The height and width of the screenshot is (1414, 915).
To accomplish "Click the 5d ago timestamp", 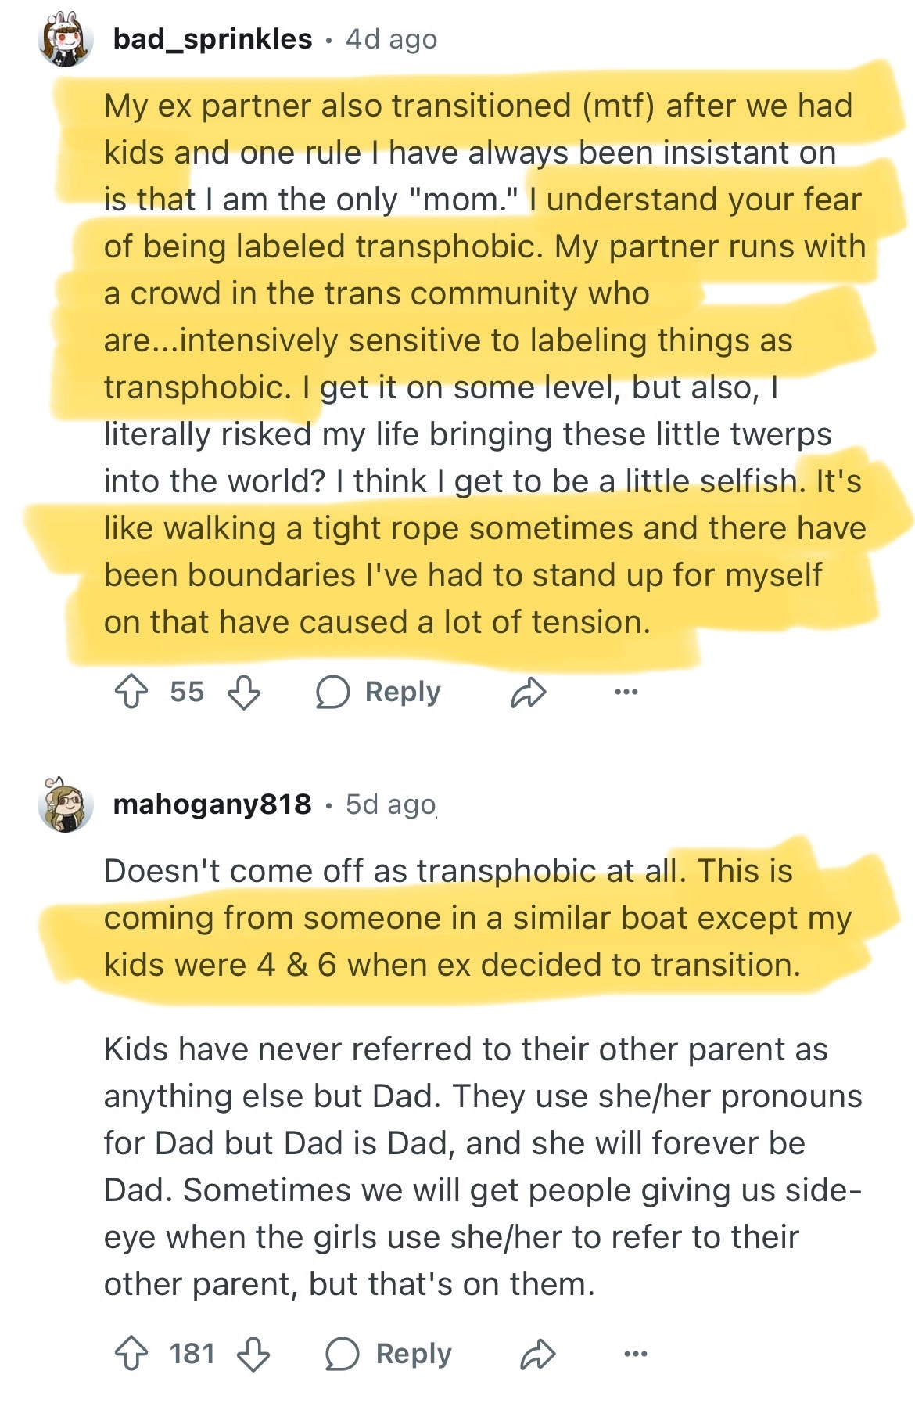I will click(391, 804).
